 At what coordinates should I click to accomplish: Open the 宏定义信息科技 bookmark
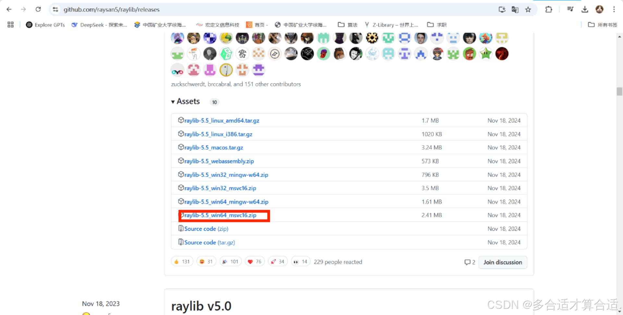click(x=218, y=25)
